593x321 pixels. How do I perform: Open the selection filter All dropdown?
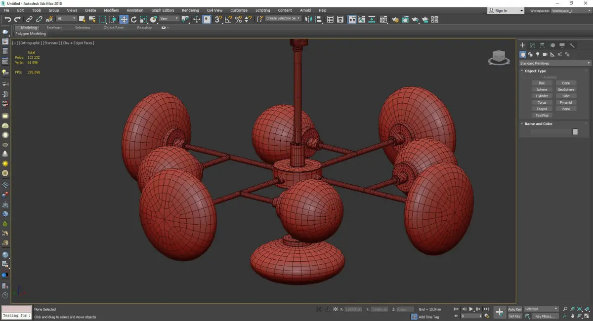(x=66, y=19)
